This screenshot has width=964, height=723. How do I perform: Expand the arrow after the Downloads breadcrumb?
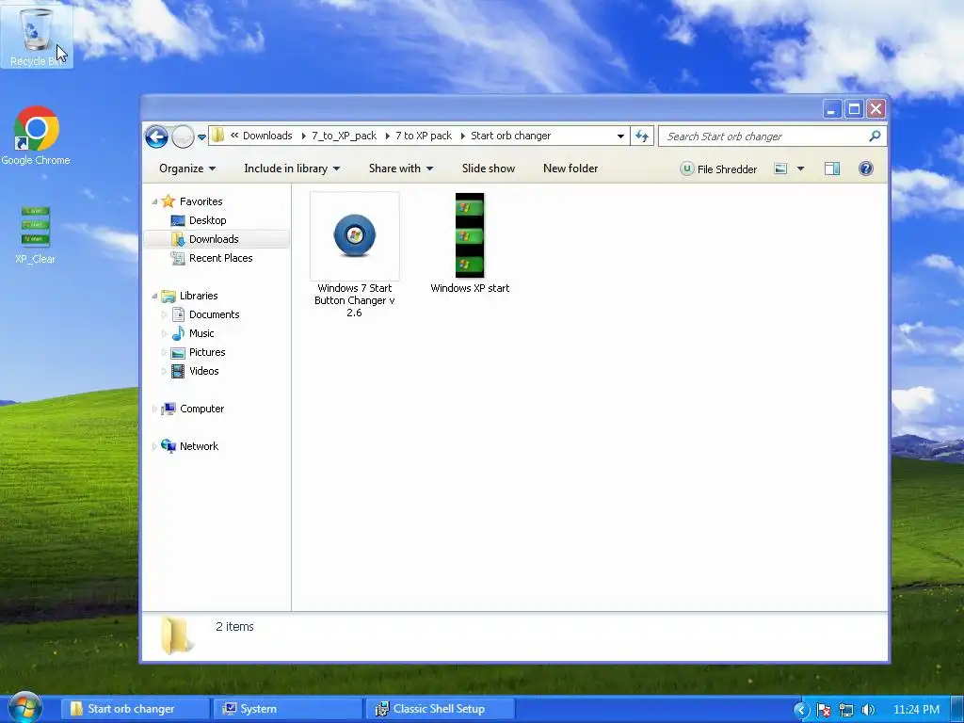click(x=303, y=136)
